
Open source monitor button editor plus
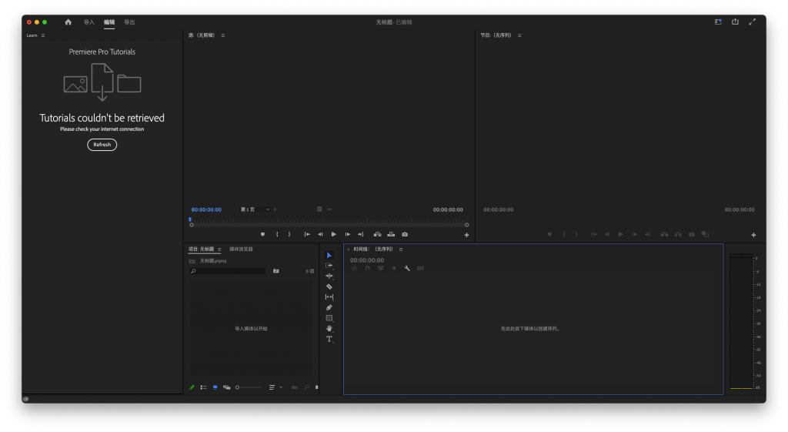(466, 235)
